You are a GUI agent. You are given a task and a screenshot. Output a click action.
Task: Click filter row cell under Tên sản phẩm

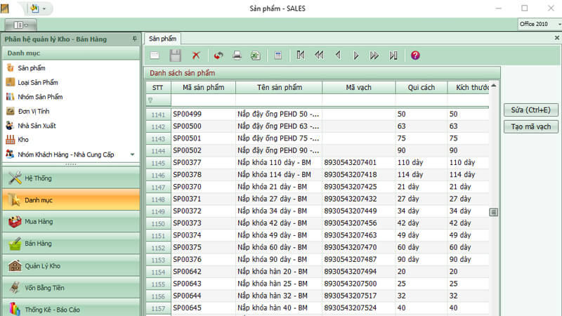click(279, 100)
